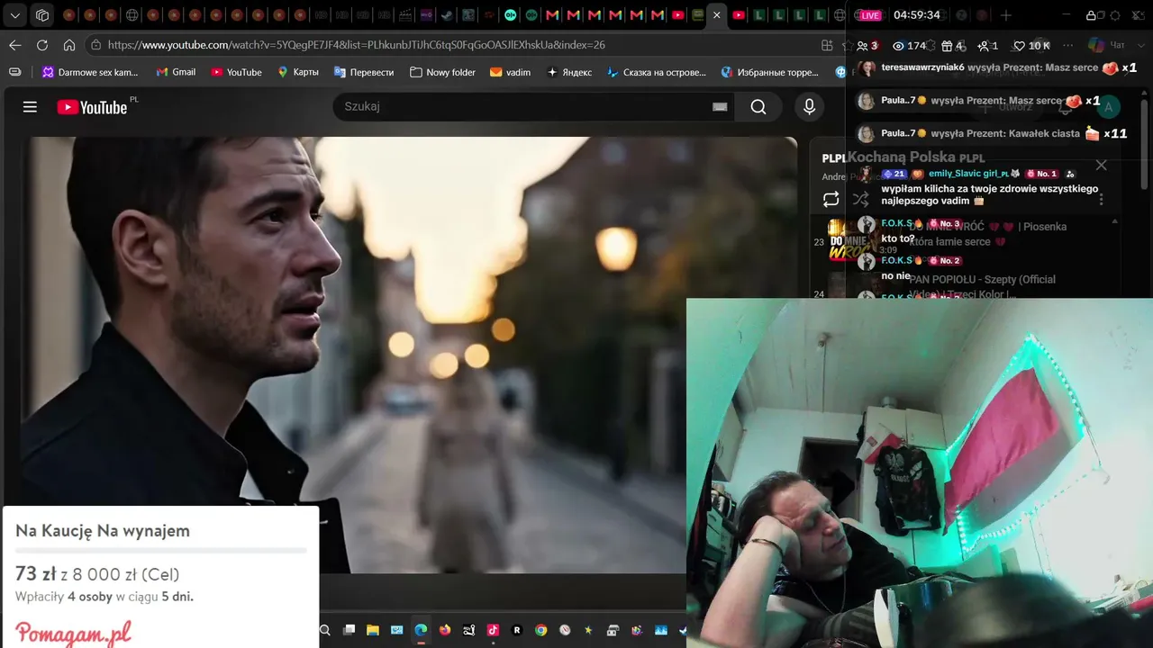Open the on-screen keyboard in search box
The image size is (1153, 648).
720,107
